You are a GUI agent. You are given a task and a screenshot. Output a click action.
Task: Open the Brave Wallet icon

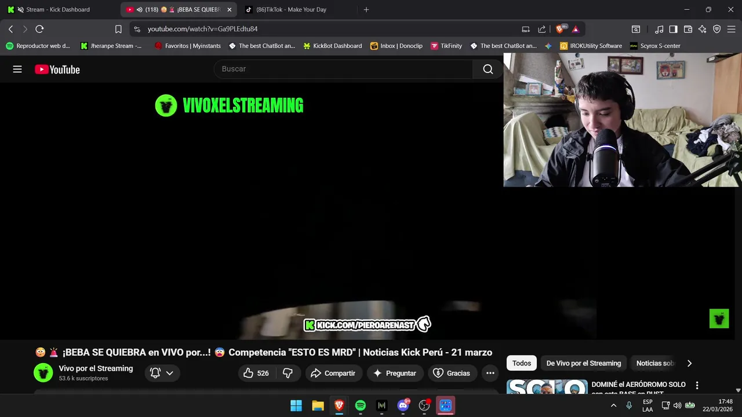click(x=688, y=29)
